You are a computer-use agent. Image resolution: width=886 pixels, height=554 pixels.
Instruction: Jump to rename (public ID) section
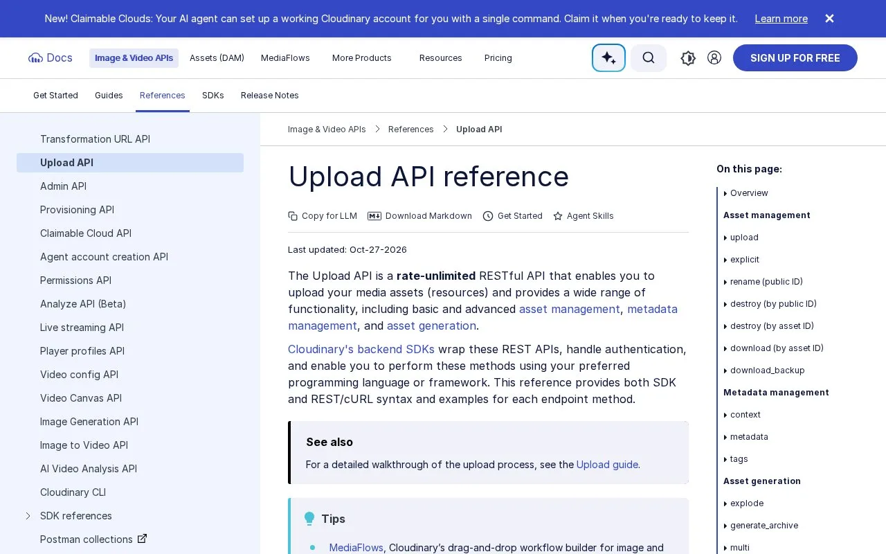pos(766,282)
